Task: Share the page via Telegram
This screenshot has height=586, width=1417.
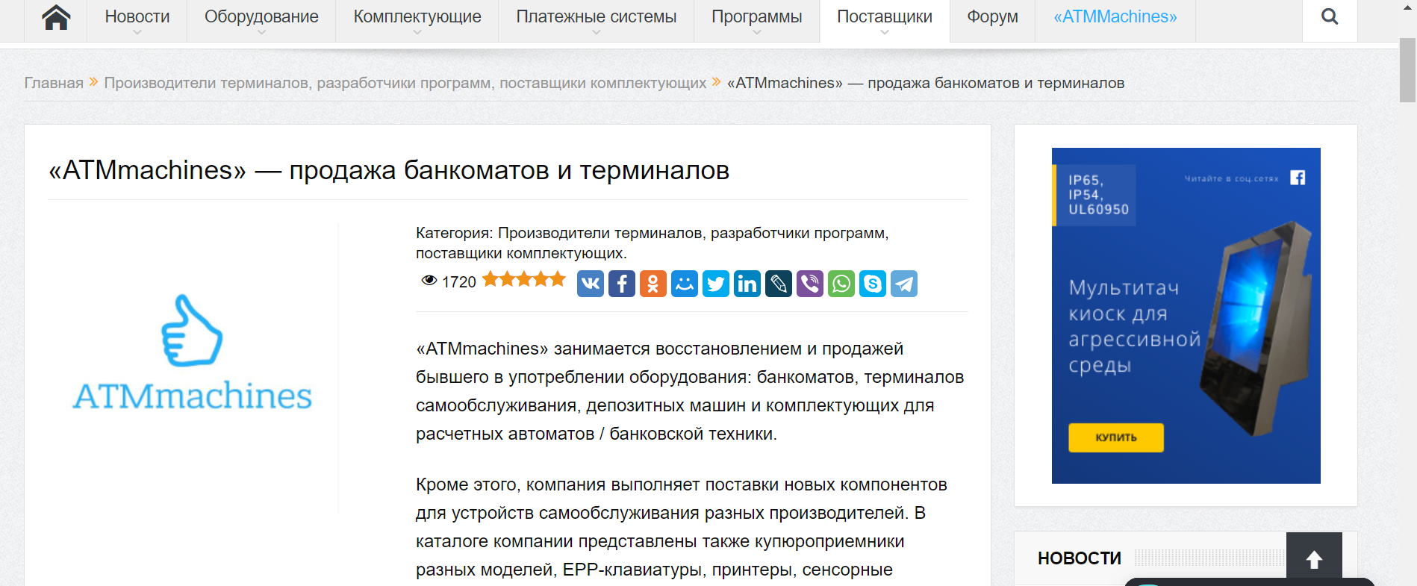Action: (904, 284)
